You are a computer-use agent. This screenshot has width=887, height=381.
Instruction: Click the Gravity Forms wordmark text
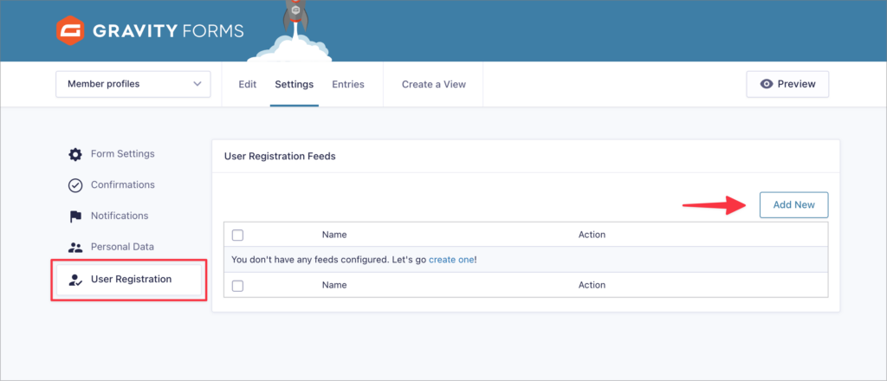(167, 31)
